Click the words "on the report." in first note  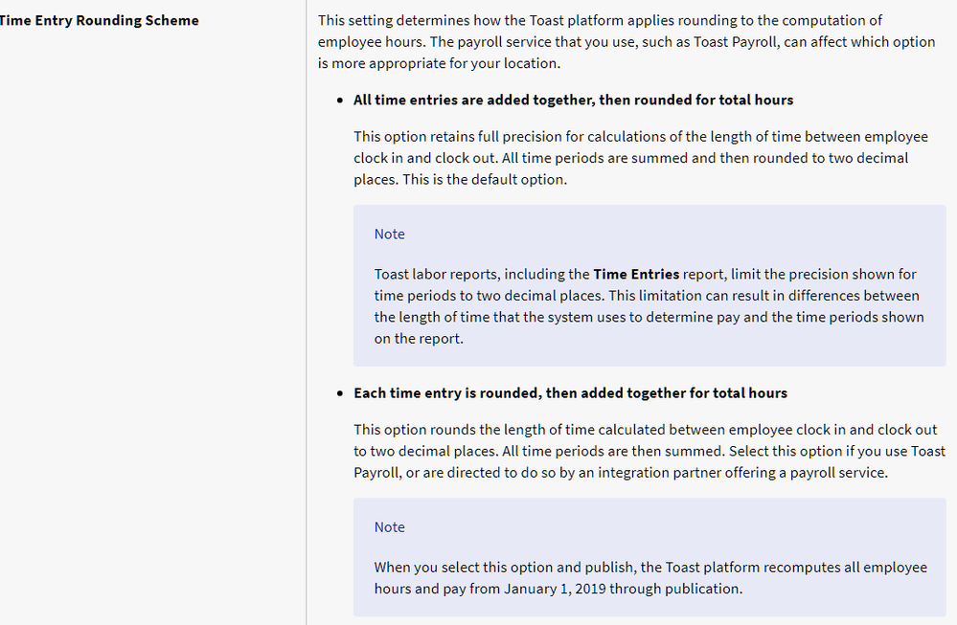click(x=419, y=338)
